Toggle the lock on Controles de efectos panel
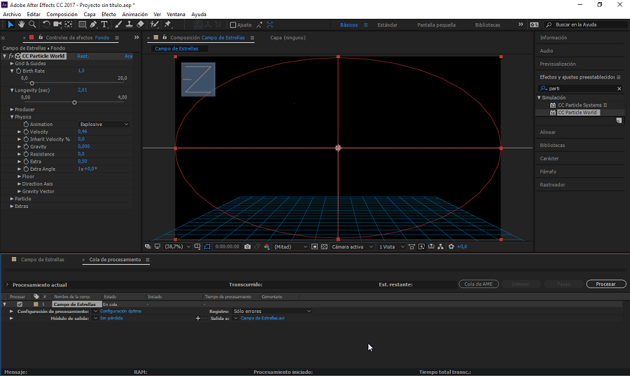630x376 pixels. [x=41, y=37]
